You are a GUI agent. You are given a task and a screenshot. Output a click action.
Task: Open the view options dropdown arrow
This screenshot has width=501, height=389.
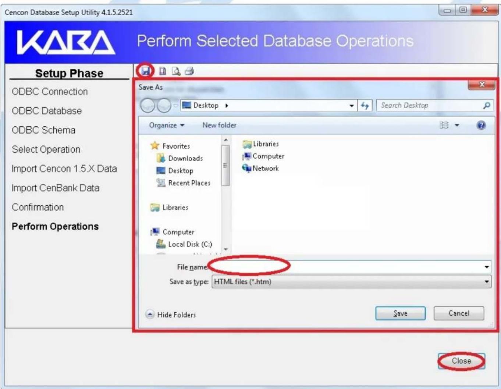(457, 125)
